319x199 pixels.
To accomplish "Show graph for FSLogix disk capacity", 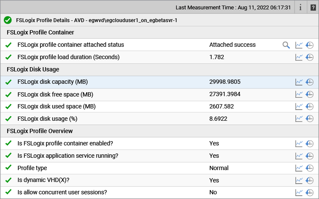I will pos(299,82).
